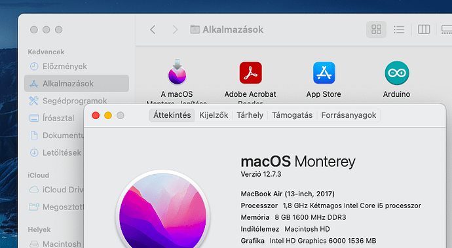Click the Processzor value line

[331, 205]
